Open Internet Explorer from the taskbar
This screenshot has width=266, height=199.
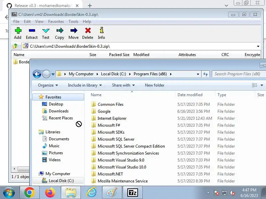coord(91,192)
